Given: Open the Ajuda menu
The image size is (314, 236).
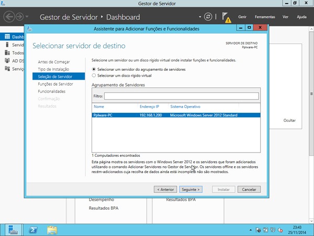Looking at the screenshot, I should (301, 17).
